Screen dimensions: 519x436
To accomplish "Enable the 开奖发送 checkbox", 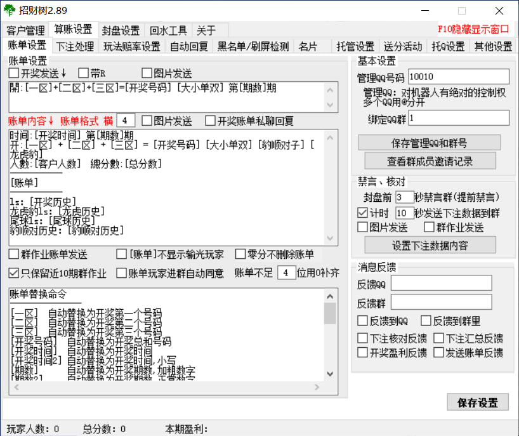I will 14,74.
